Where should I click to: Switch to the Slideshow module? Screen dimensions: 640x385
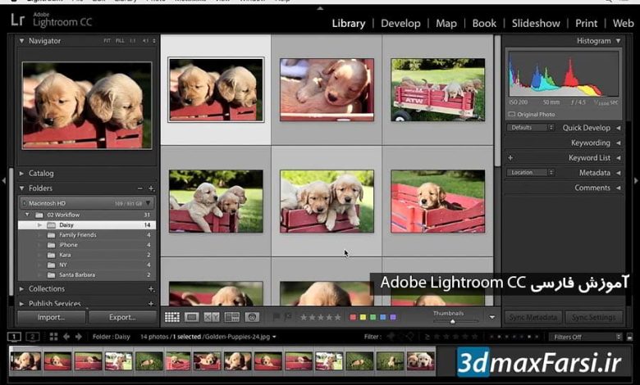536,23
